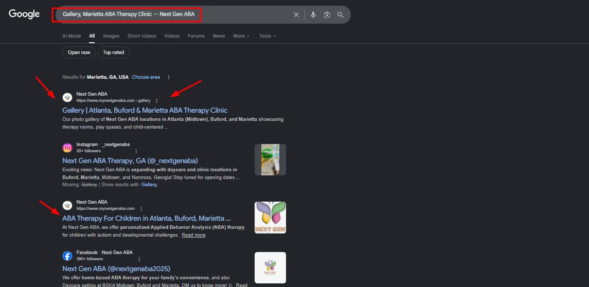This screenshot has width=589, height=287.
Task: Clear the search box text
Action: click(x=296, y=15)
